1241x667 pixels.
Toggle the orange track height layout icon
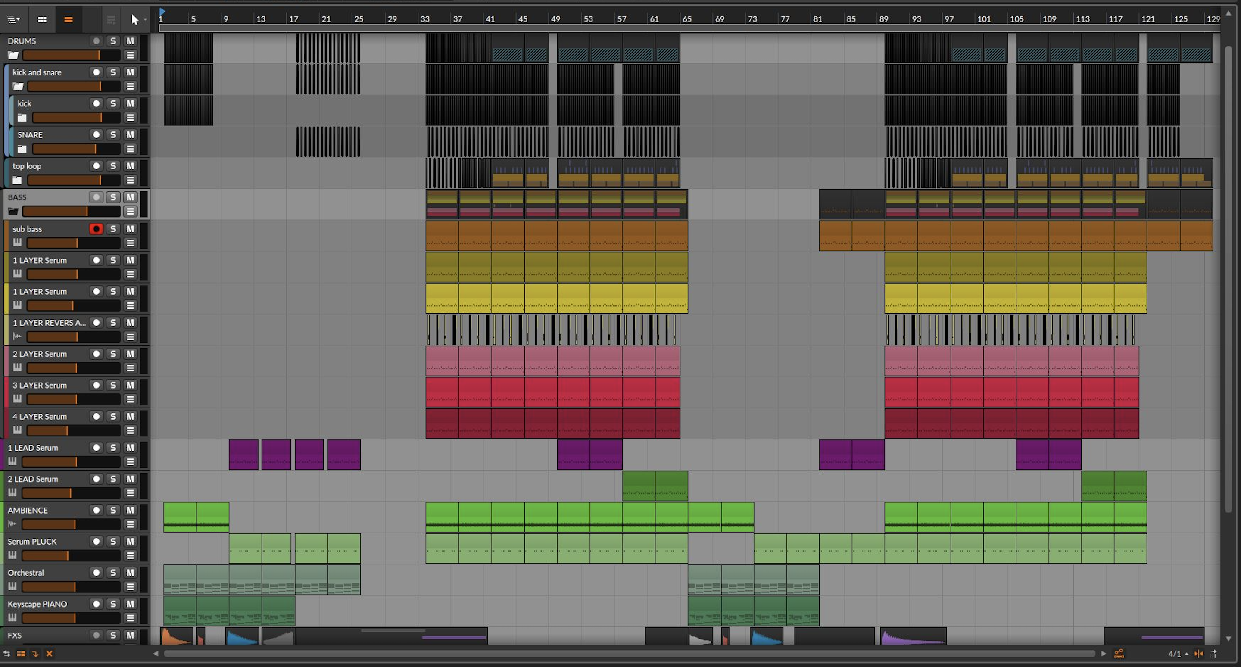(21, 654)
